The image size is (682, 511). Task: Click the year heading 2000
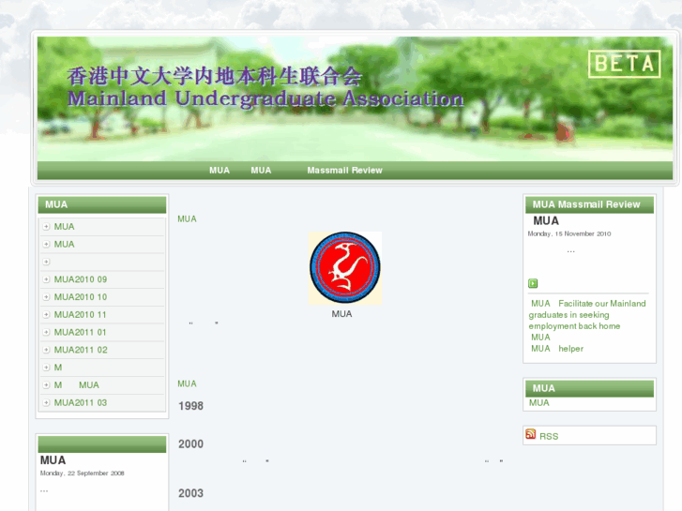coord(191,444)
